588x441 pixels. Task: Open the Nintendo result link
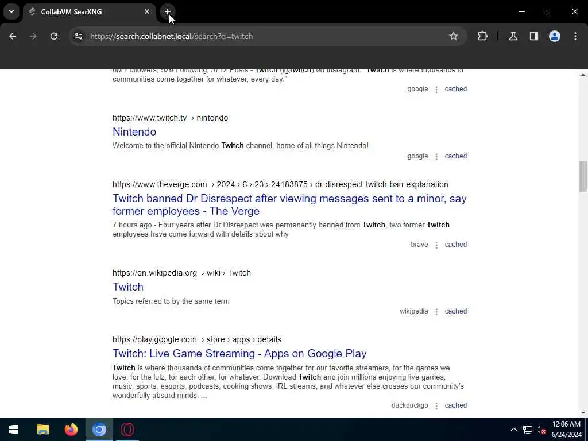pyautogui.click(x=134, y=131)
